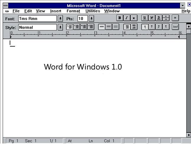Open the Insert menu
191x144 pixels.
(56, 11)
